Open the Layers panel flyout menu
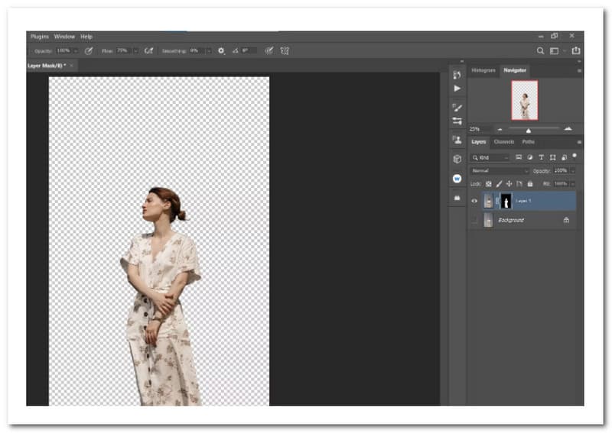 [x=579, y=142]
